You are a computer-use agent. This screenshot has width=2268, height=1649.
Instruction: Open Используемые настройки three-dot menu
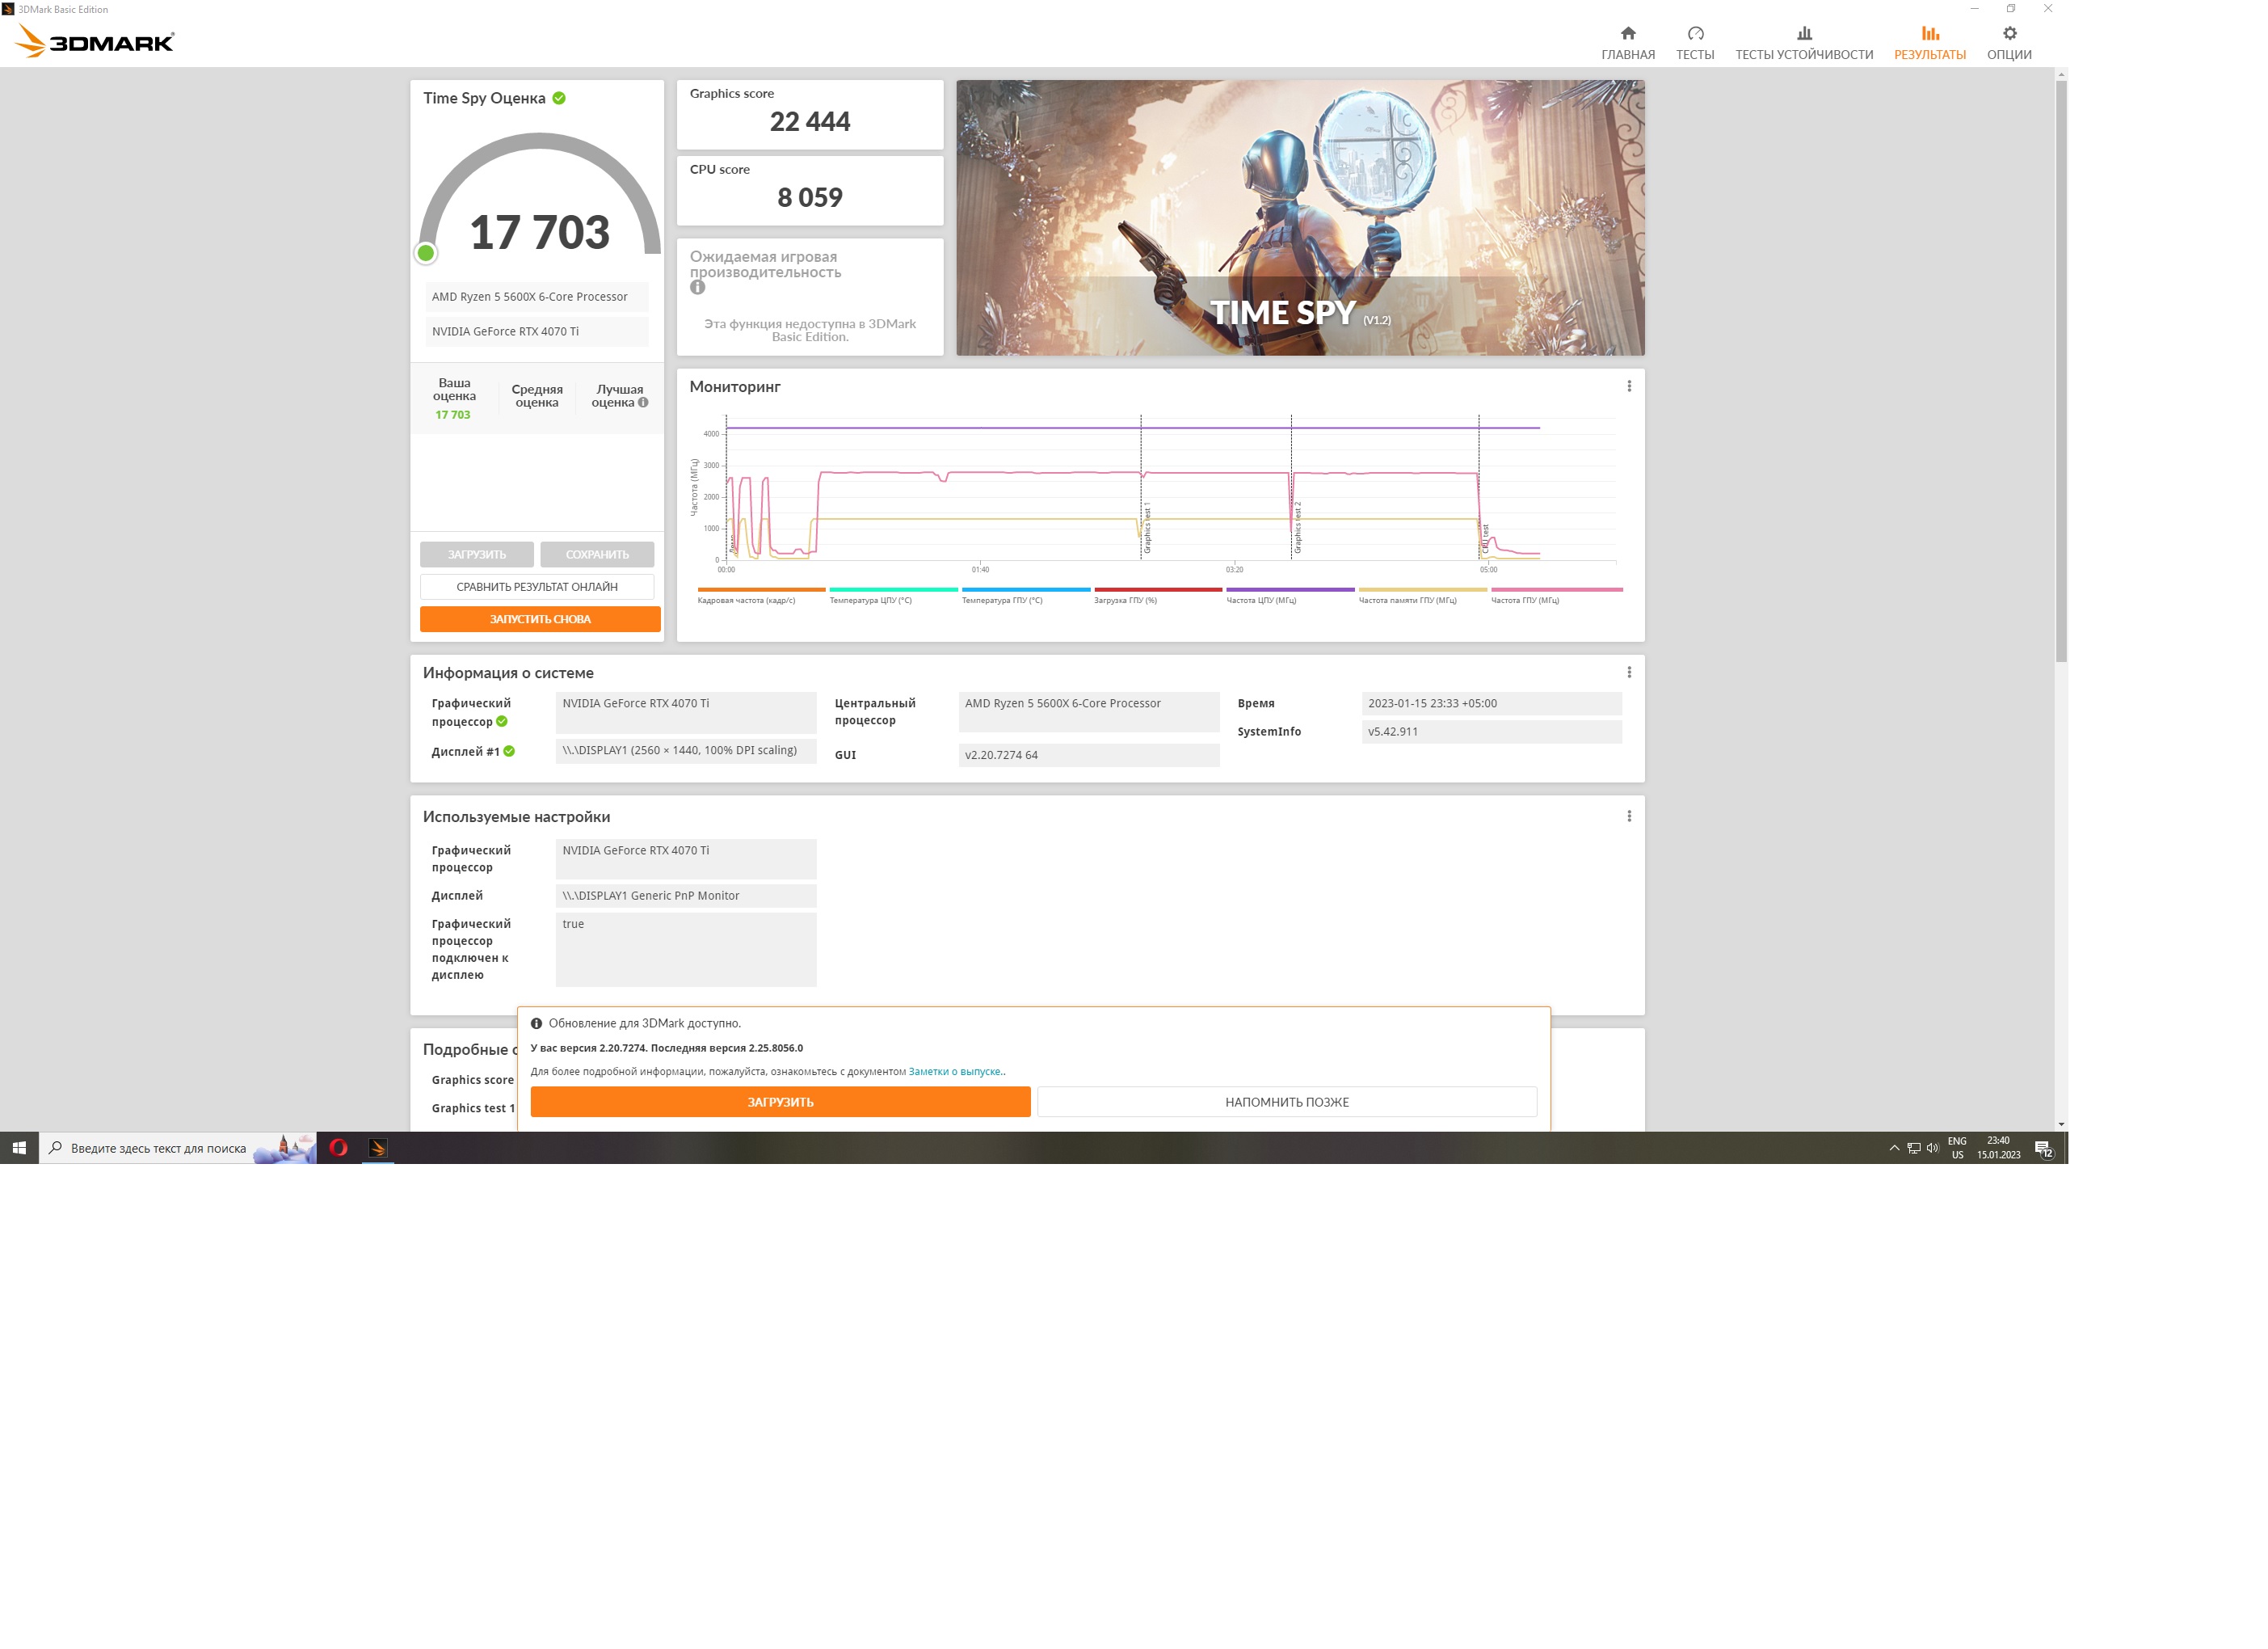pyautogui.click(x=1628, y=816)
